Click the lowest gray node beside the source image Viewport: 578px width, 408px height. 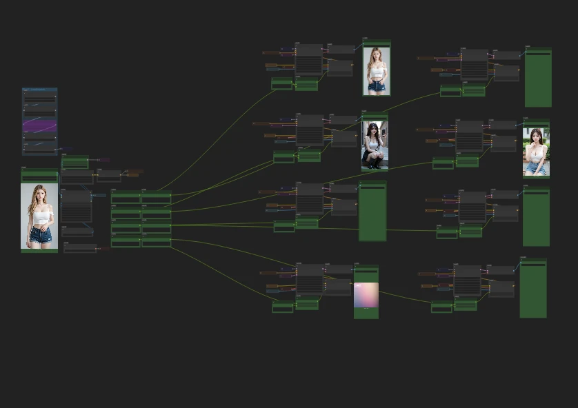click(80, 248)
